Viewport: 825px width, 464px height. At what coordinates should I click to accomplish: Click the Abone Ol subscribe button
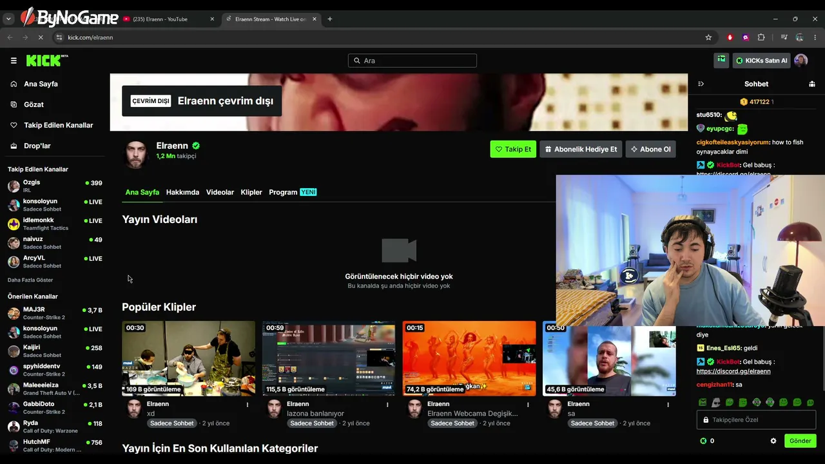click(650, 149)
